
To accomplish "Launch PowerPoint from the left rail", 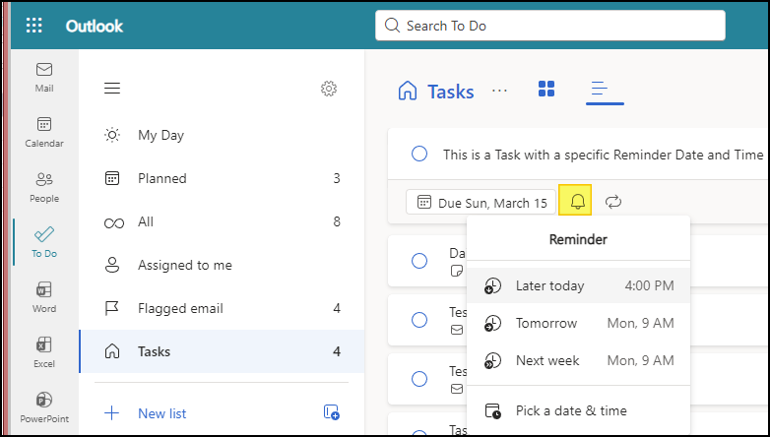I will 44,407.
